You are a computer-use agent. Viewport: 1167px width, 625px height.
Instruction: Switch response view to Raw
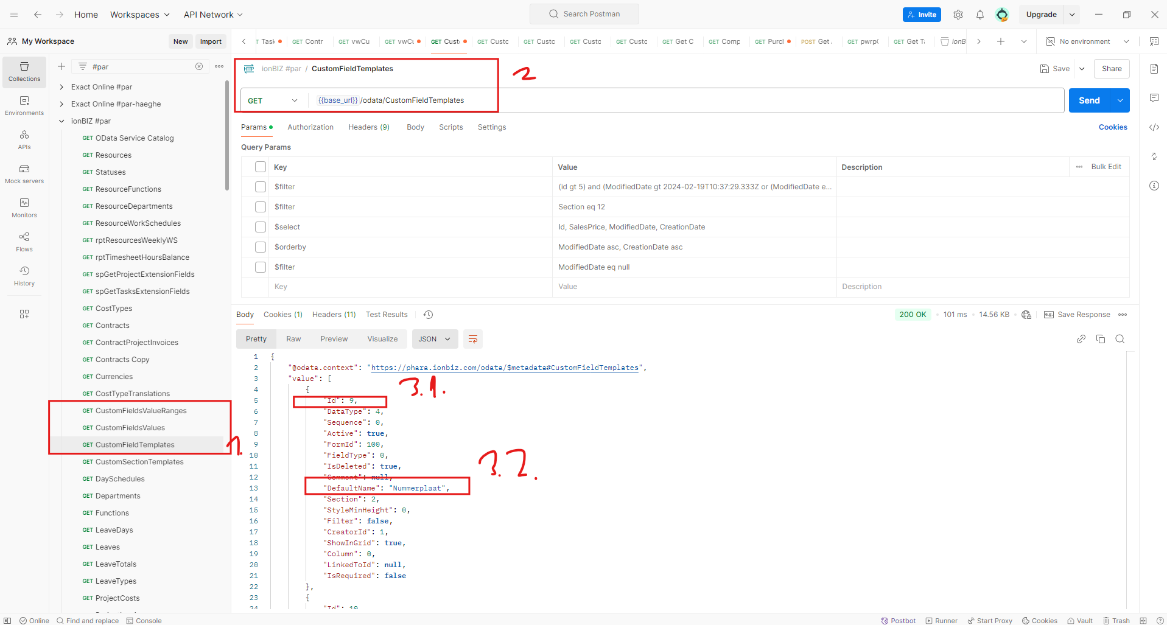point(293,339)
